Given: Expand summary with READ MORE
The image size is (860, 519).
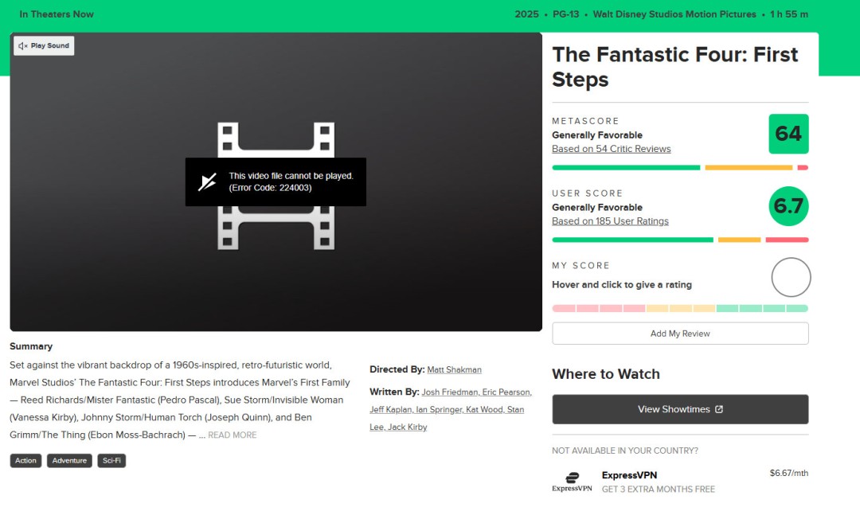Looking at the screenshot, I should 232,435.
